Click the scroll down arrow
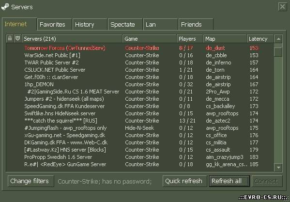The width and height of the screenshot is (290, 202). pos(278,168)
